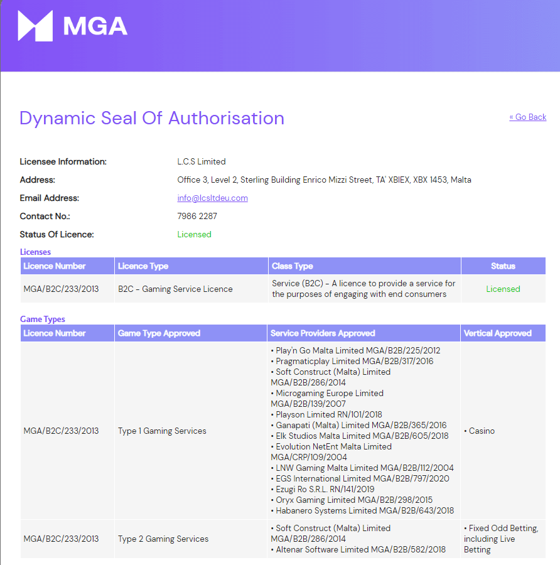Click the Service (B2C) class type description
The image size is (560, 565).
point(363,289)
